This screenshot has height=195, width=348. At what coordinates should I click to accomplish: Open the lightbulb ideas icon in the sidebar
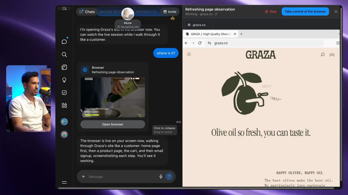click(x=64, y=80)
